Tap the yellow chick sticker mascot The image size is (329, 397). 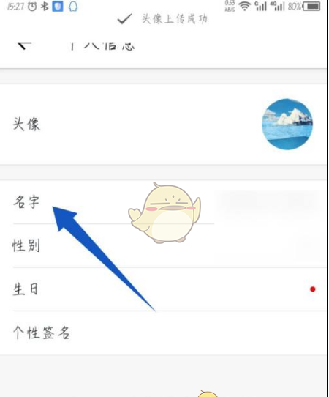click(x=164, y=213)
